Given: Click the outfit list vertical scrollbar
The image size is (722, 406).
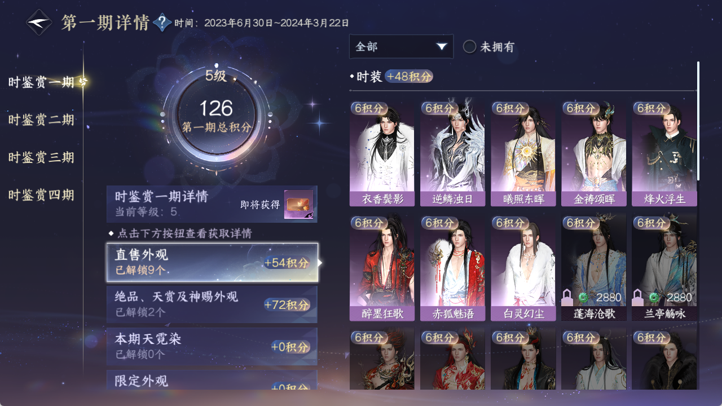Looking at the screenshot, I should 698,121.
